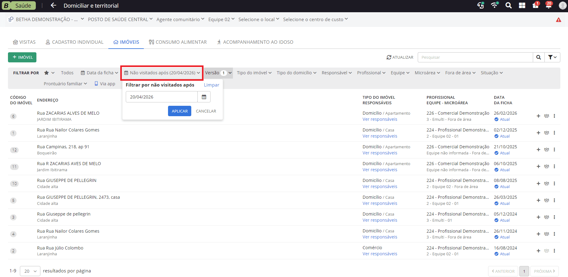
Task: Expand Tipo do domicílio filter
Action: [296, 73]
